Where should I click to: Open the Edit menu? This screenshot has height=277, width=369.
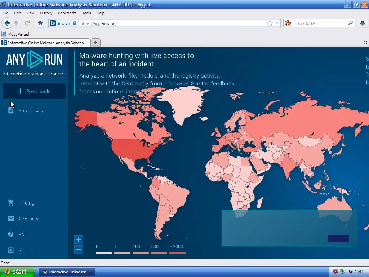[x=17, y=13]
